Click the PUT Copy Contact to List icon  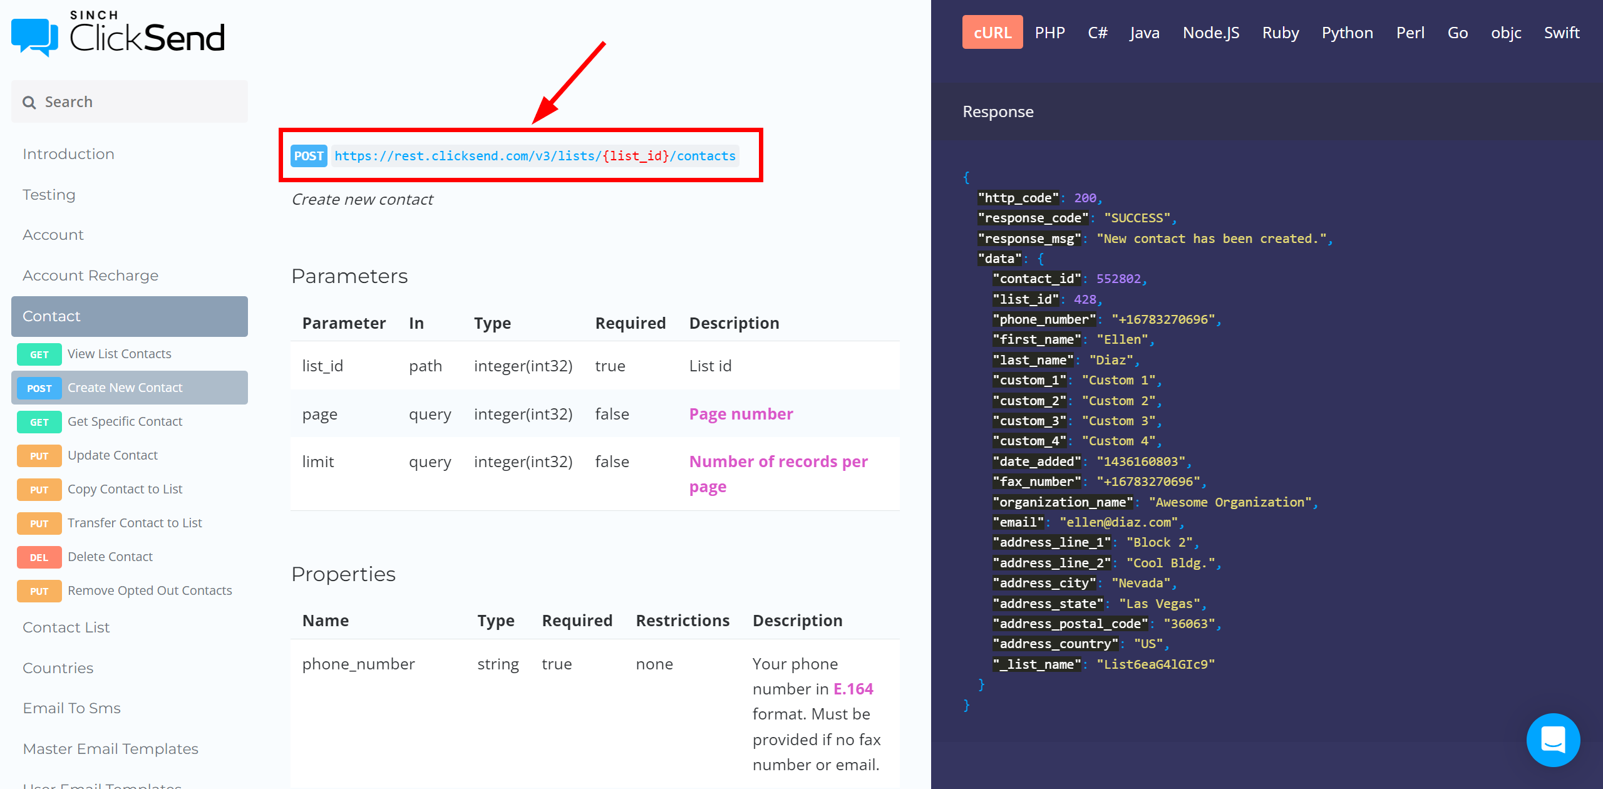tap(38, 488)
